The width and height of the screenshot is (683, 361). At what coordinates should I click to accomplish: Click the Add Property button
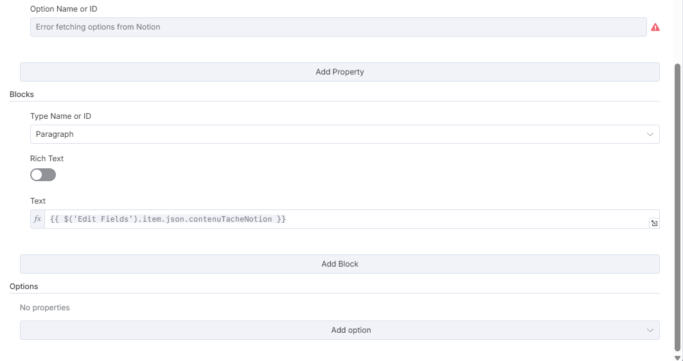coord(340,72)
